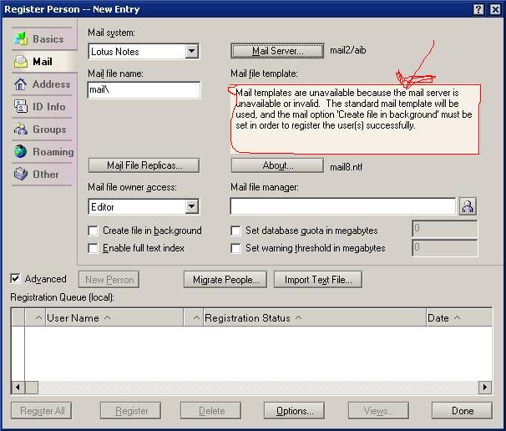The height and width of the screenshot is (431, 506).
Task: Click the Mail Server button
Action: 277,51
